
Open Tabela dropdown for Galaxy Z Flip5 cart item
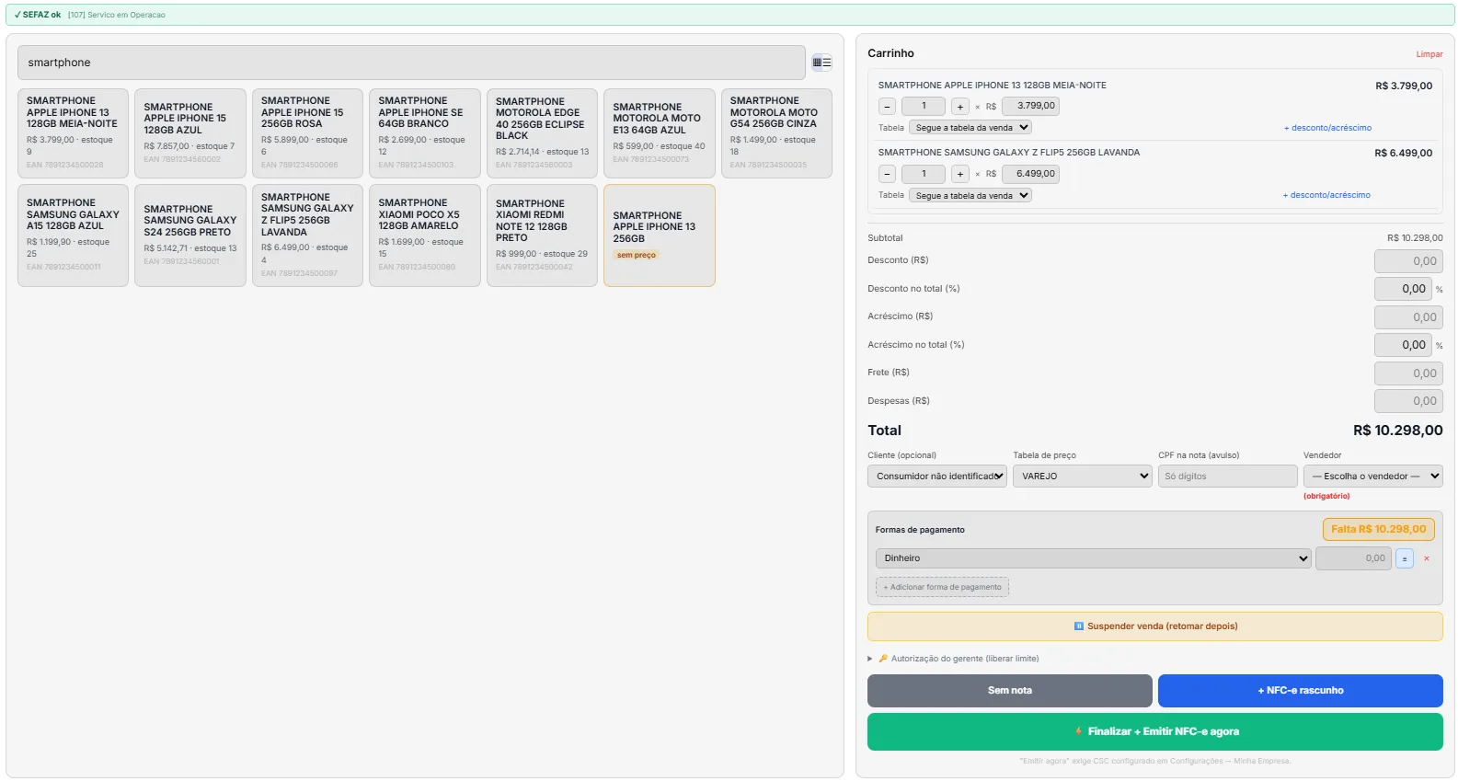(970, 195)
